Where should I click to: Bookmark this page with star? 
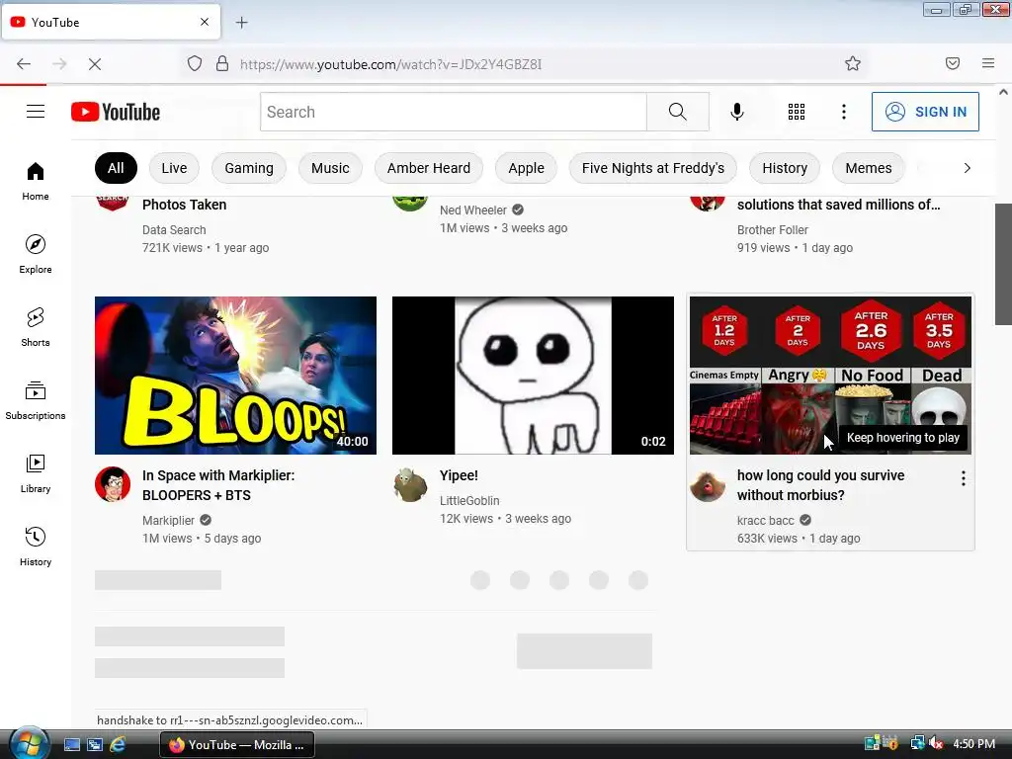click(x=853, y=63)
